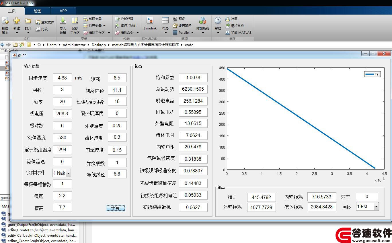This screenshot has height=243, width=392.
Task: Click 社区 (Community) icon
Action: (x=228, y=19)
